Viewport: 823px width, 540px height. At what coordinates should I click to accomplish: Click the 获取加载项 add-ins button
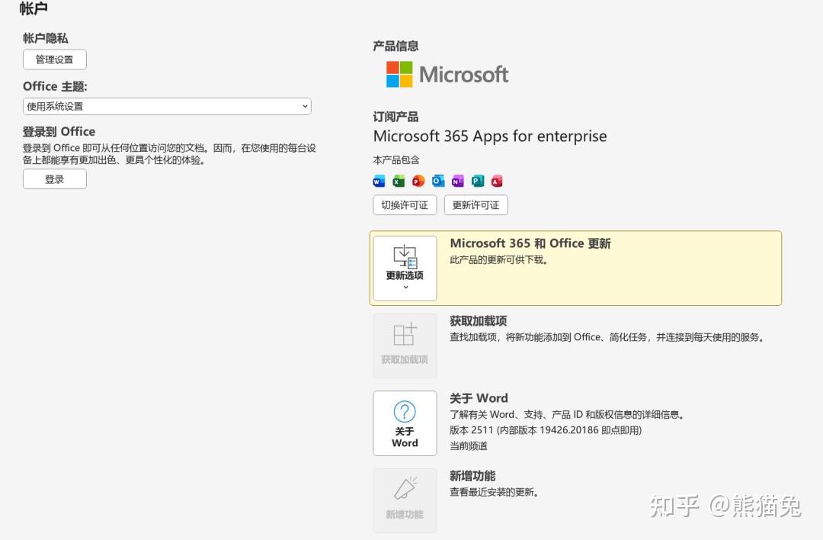coord(405,346)
